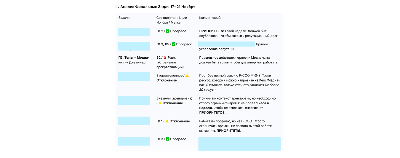
Task: Click the green checkmark in the last П1.3 row
Action: pyautogui.click(x=168, y=139)
